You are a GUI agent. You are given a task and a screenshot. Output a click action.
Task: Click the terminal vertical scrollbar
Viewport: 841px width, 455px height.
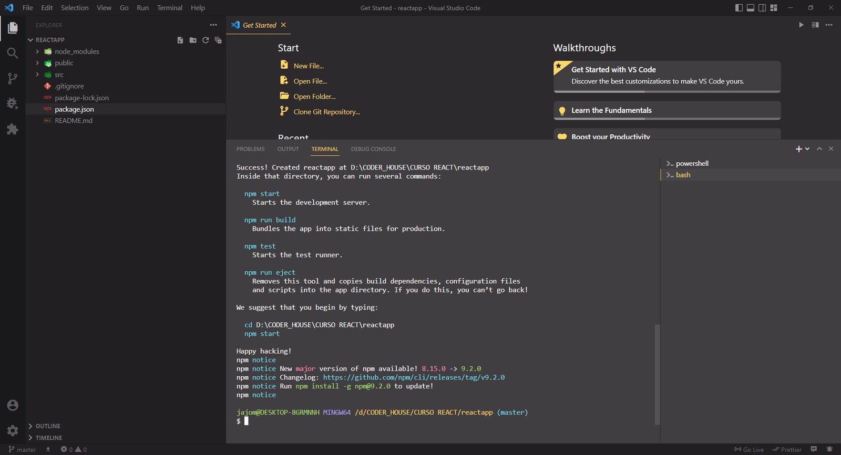point(657,374)
